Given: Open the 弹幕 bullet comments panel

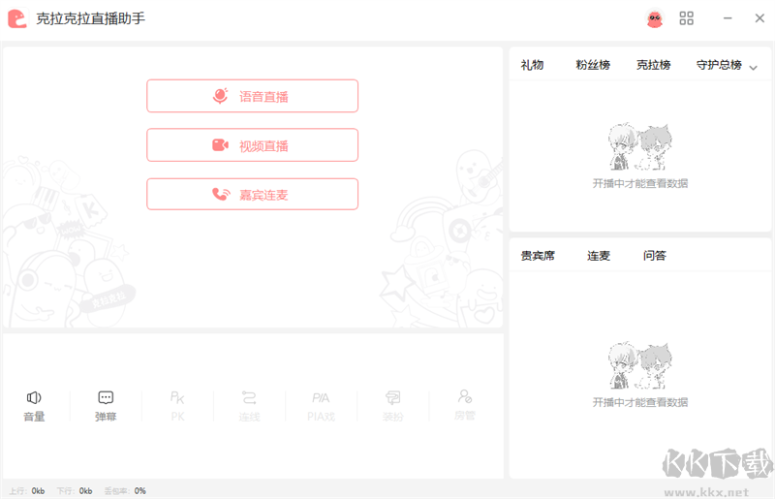Looking at the screenshot, I should click(x=106, y=406).
